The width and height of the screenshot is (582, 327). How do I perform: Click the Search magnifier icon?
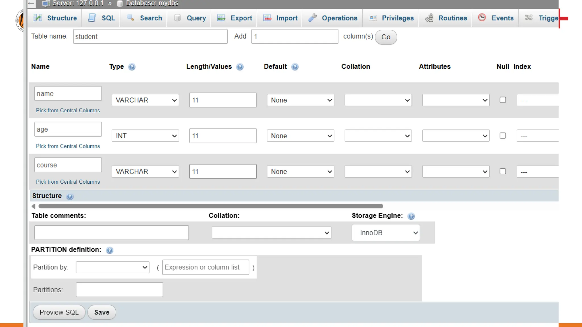point(130,18)
